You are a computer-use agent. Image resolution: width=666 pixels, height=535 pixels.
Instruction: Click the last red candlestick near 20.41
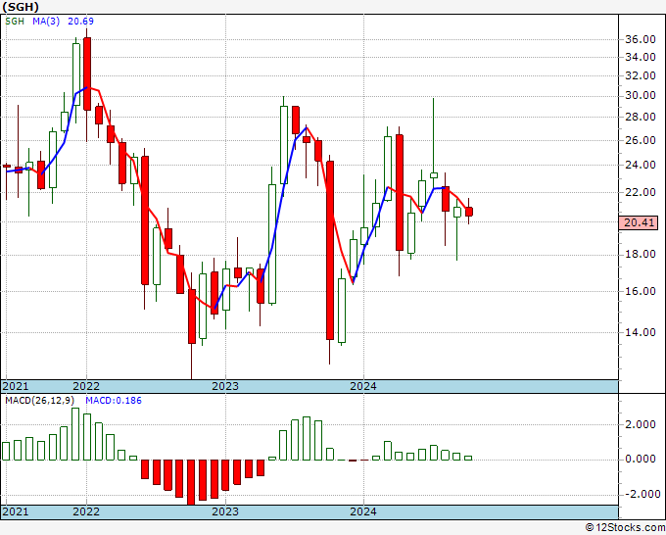coord(468,212)
